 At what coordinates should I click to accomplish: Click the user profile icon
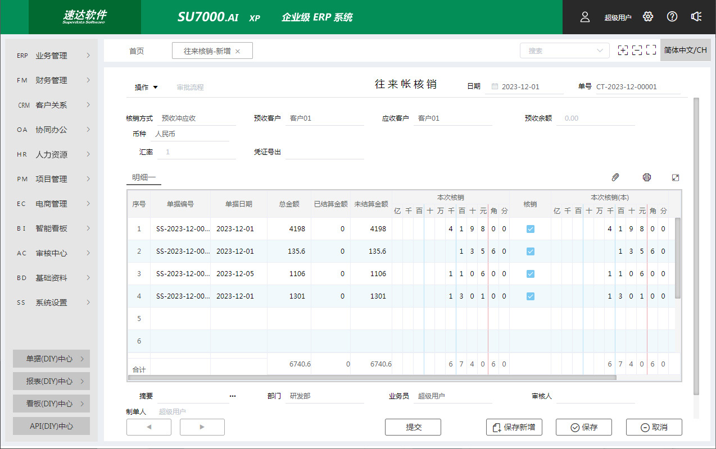[585, 17]
